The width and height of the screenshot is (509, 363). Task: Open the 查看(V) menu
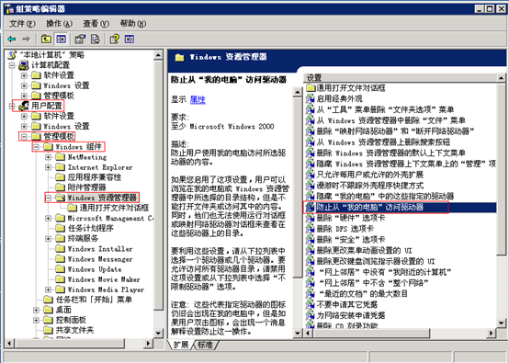[x=96, y=24]
